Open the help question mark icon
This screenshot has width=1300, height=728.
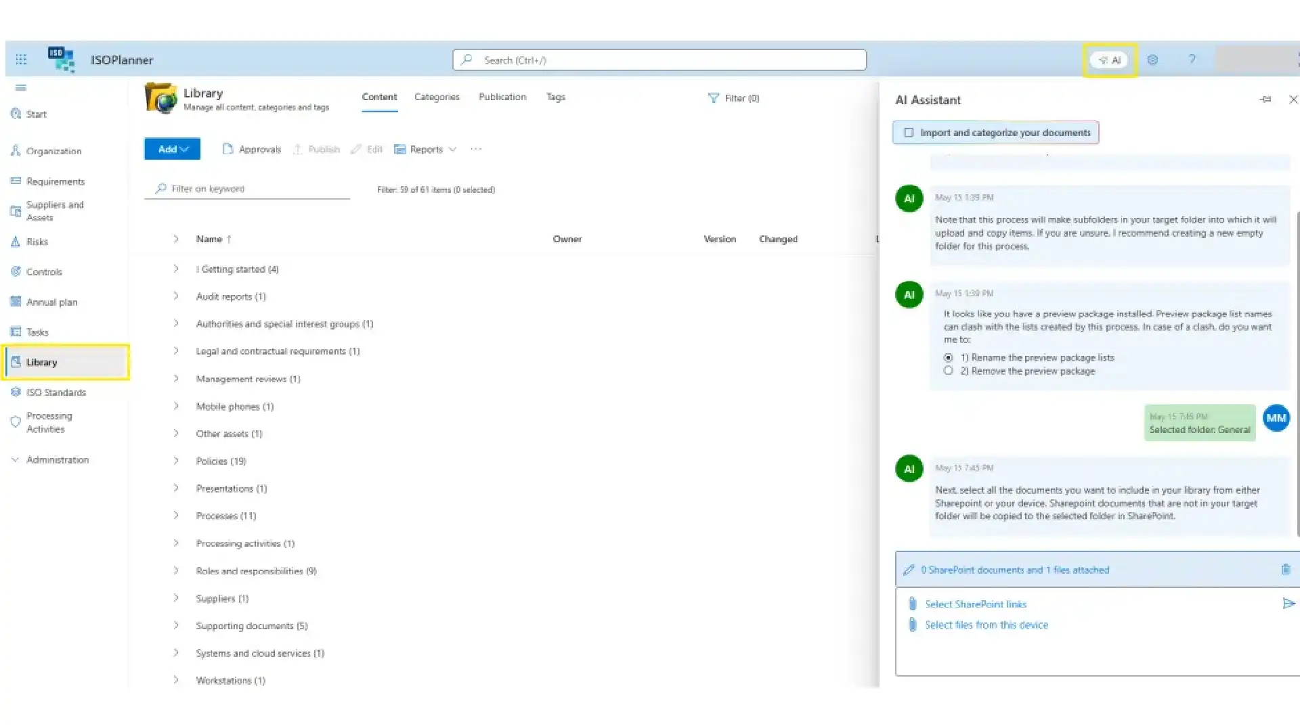(x=1192, y=60)
